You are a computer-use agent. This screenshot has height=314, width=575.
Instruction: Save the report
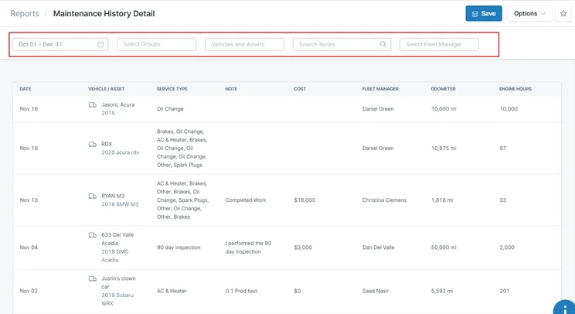point(484,14)
